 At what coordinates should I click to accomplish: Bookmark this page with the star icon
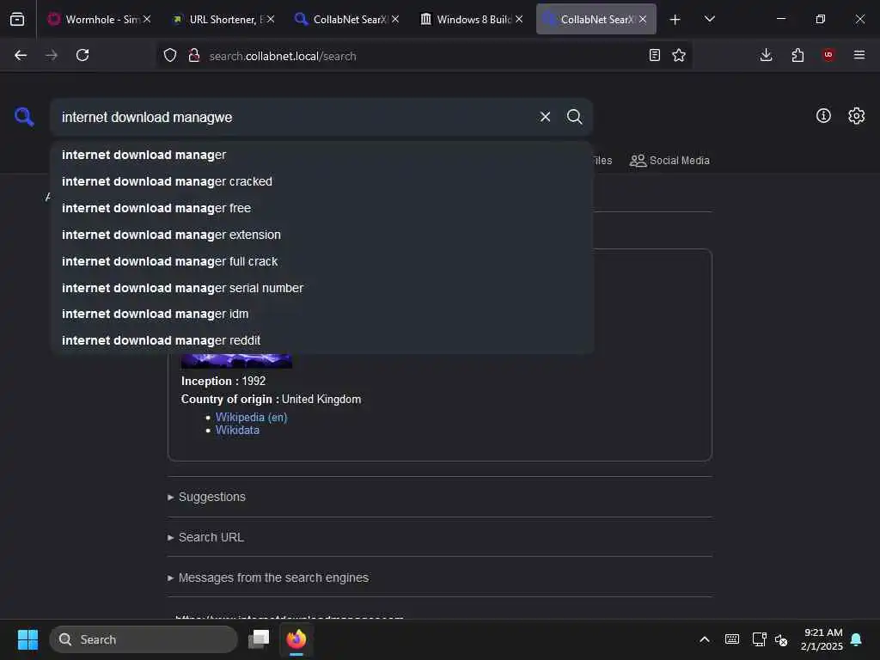pyautogui.click(x=679, y=55)
